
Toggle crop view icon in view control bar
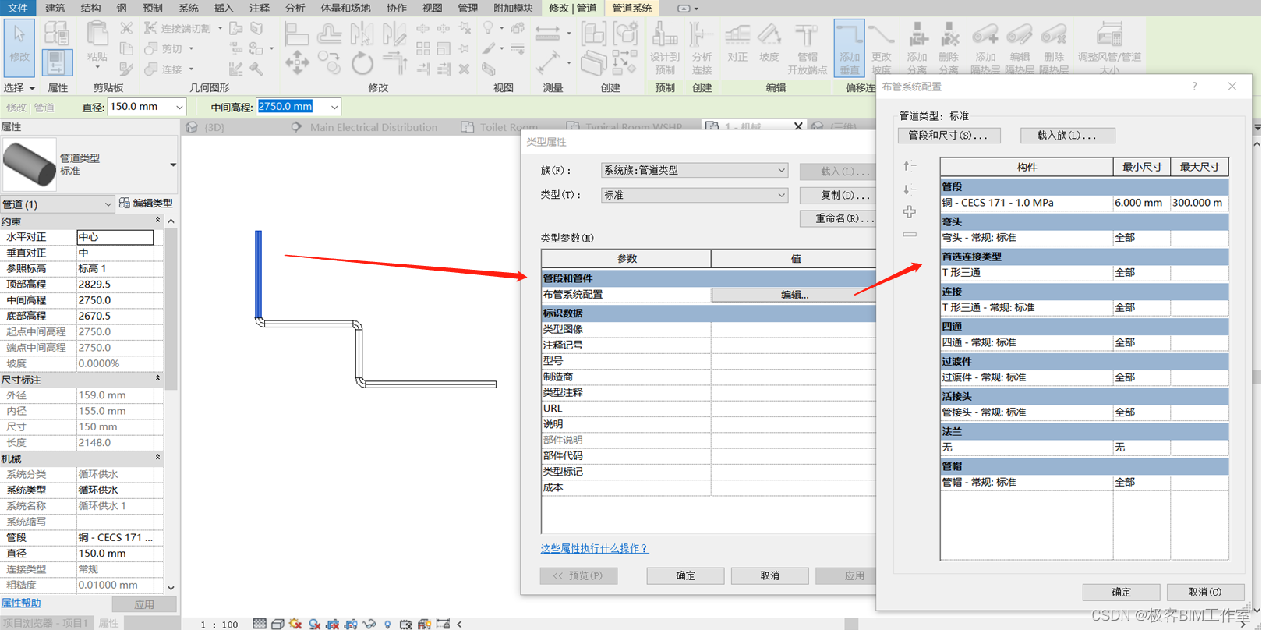(333, 624)
